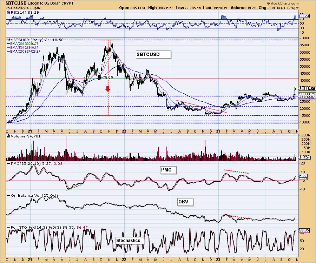Click the boxed $BTCUSD annotation on chart

pos(153,55)
